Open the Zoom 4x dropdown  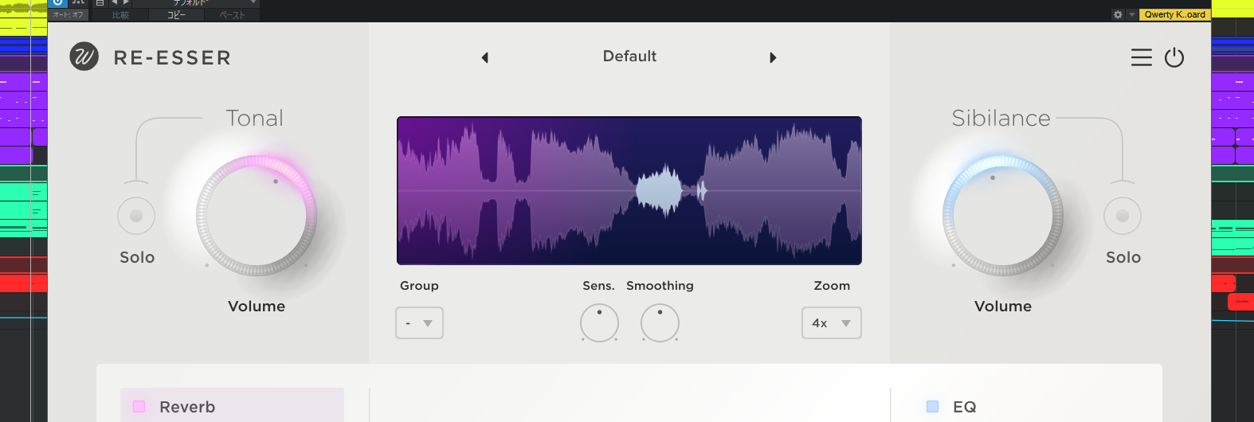tap(831, 323)
